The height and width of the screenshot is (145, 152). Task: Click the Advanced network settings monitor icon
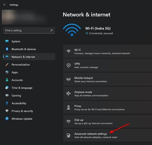pos(69,135)
